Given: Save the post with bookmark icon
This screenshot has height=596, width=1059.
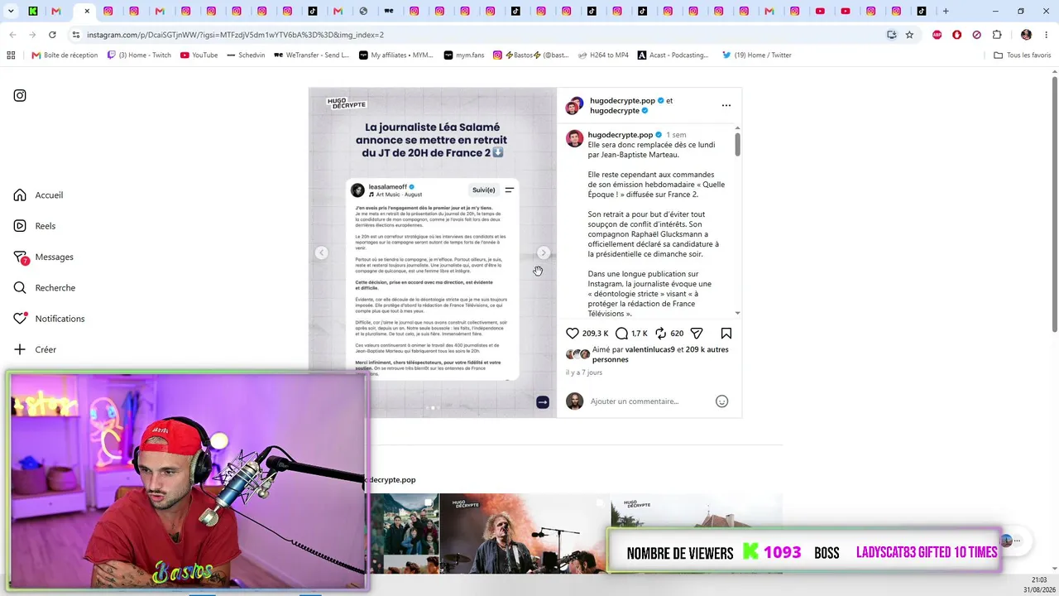Looking at the screenshot, I should point(726,334).
